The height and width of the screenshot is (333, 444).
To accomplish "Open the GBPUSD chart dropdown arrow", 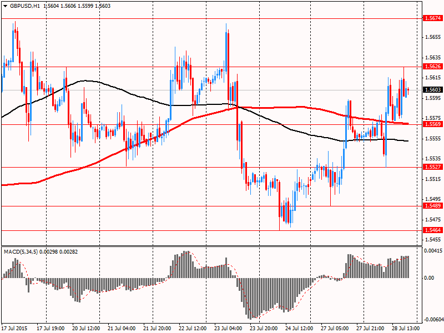I will point(6,6).
